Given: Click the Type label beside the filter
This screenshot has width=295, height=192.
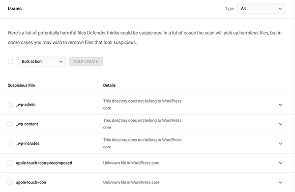Looking at the screenshot, I should pyautogui.click(x=230, y=9).
